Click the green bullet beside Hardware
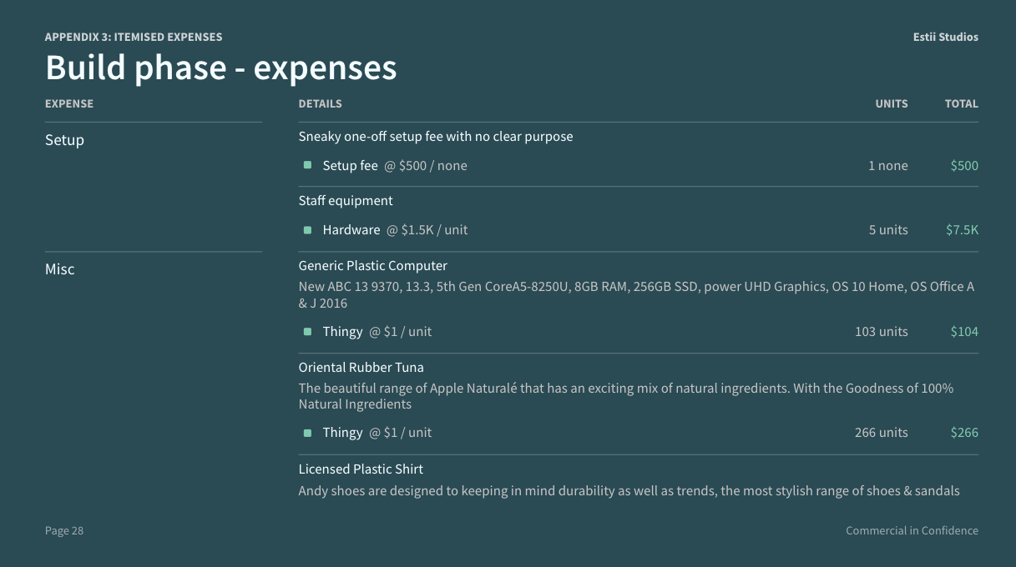Screen dimensions: 1016x567 tap(307, 230)
